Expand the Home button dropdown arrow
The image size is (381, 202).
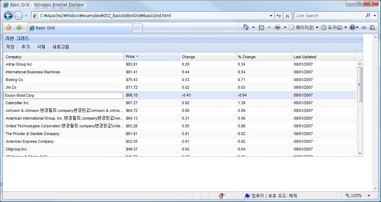click(253, 27)
